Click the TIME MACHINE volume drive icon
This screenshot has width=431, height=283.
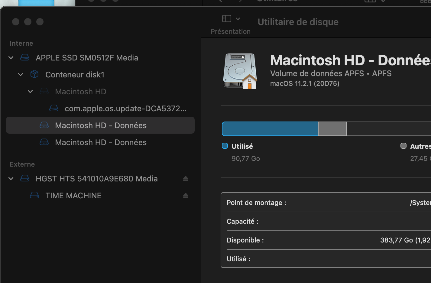(x=34, y=195)
